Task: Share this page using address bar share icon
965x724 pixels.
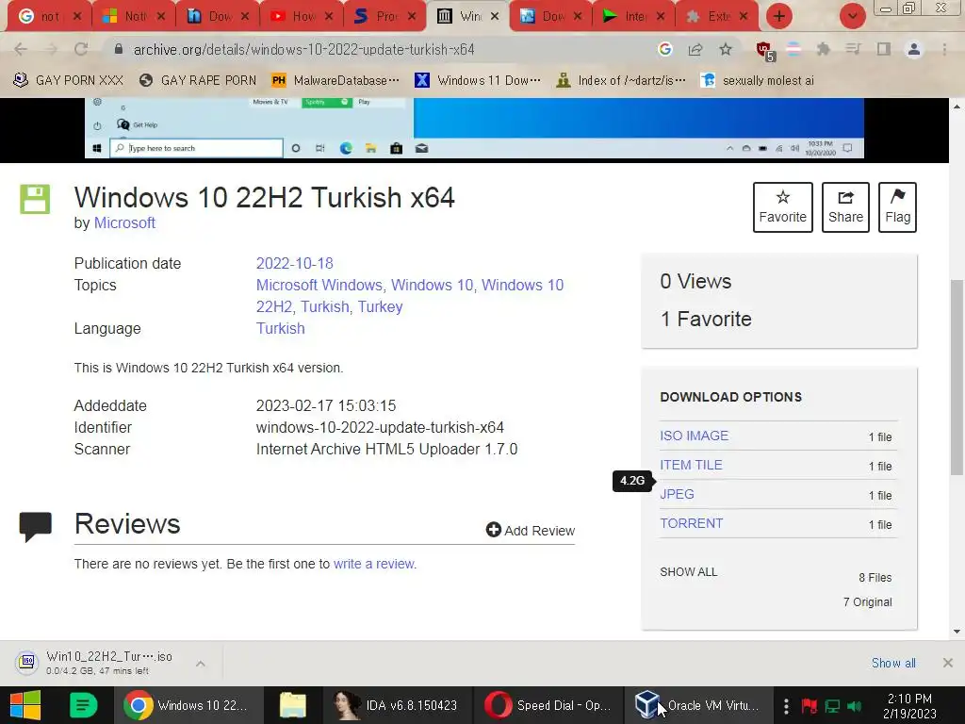Action: pos(695,49)
